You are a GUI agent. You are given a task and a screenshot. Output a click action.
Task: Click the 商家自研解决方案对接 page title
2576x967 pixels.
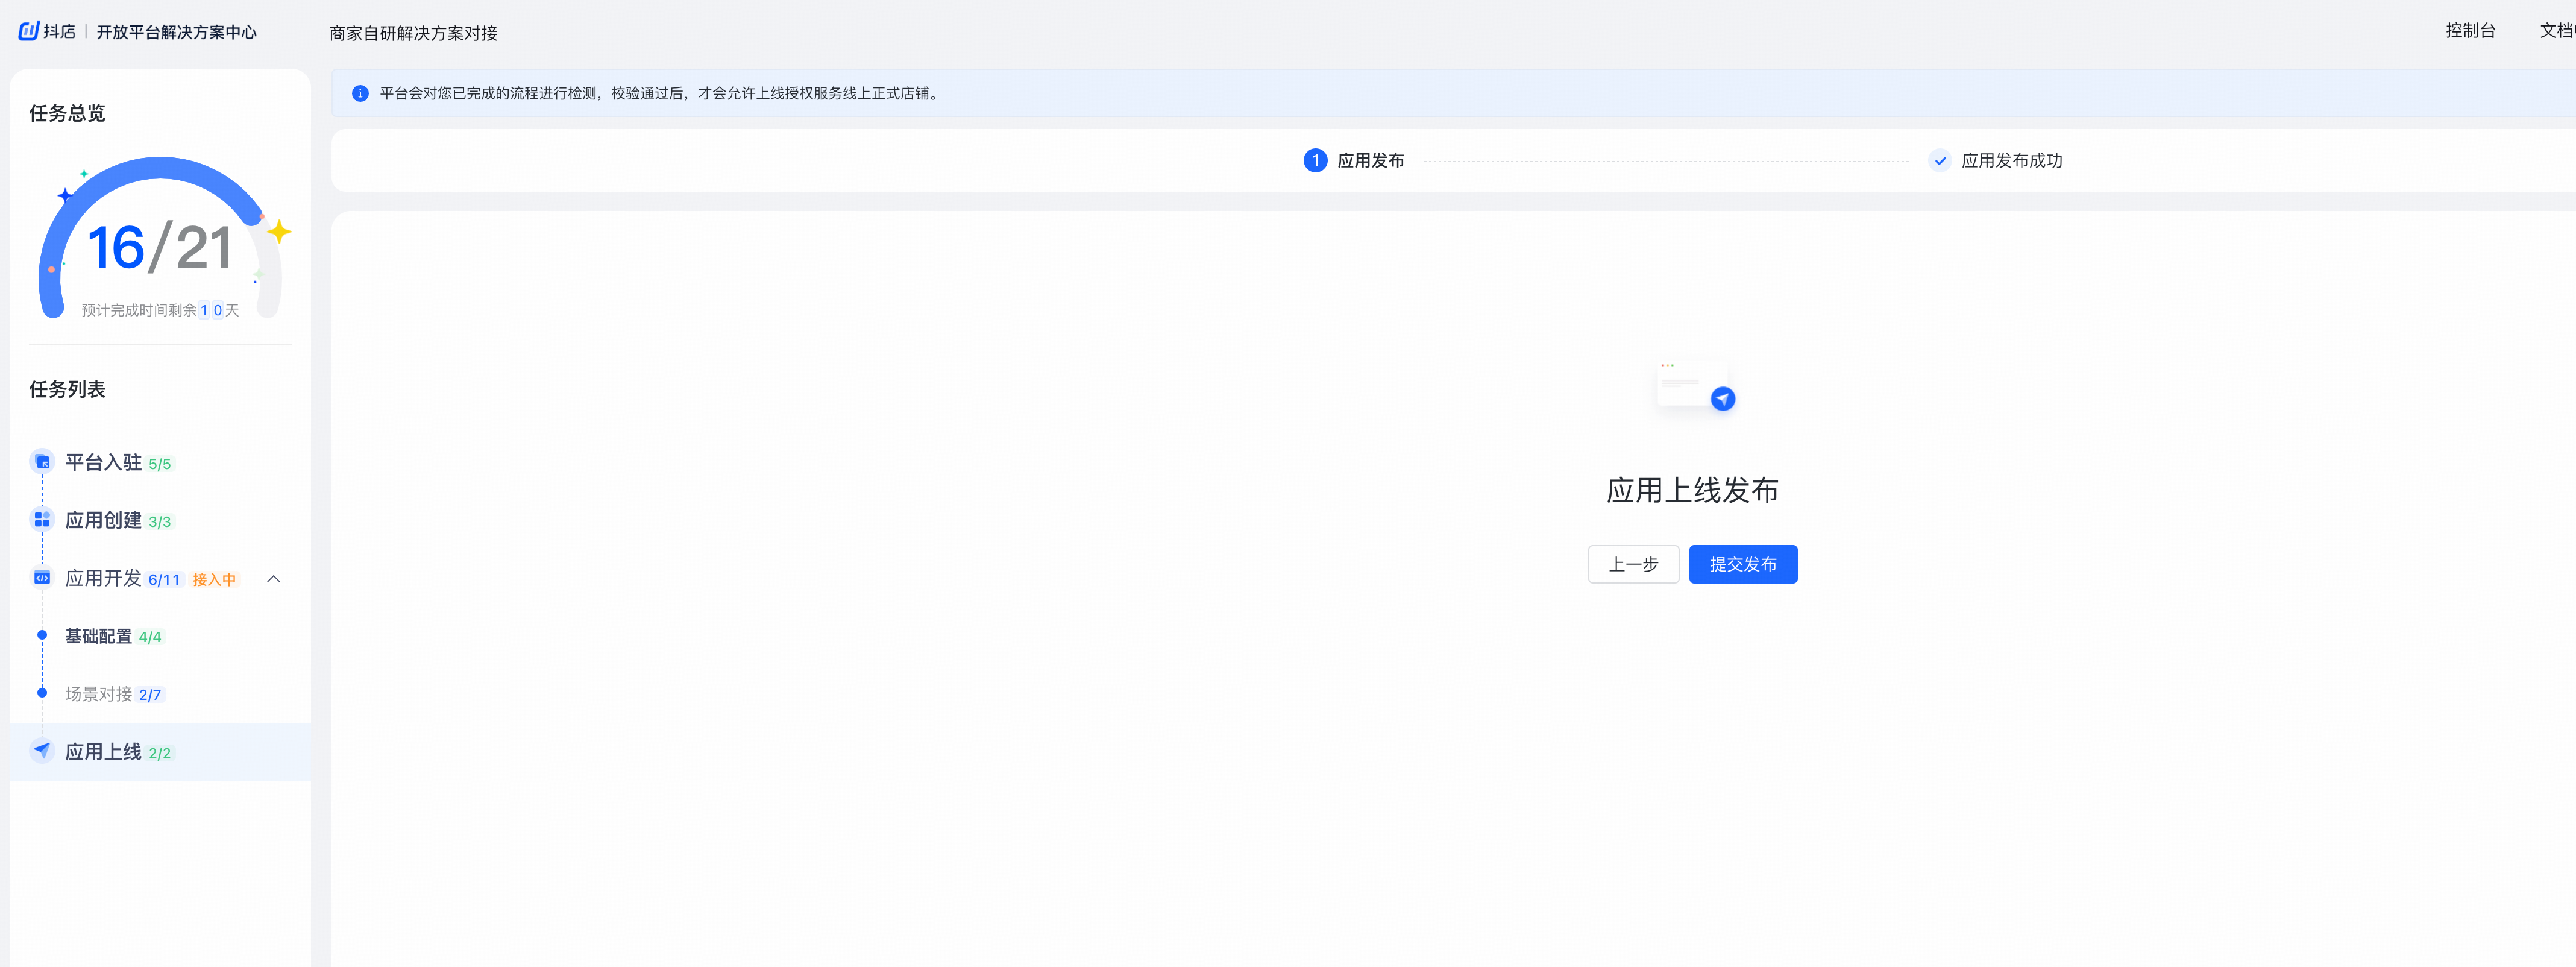tap(414, 33)
